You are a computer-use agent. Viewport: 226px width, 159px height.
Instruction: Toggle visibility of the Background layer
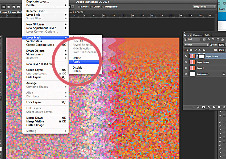click(186, 74)
